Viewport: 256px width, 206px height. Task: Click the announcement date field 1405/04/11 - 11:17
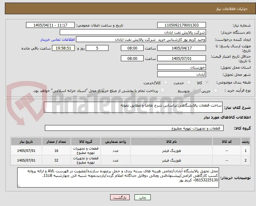click(x=50, y=25)
